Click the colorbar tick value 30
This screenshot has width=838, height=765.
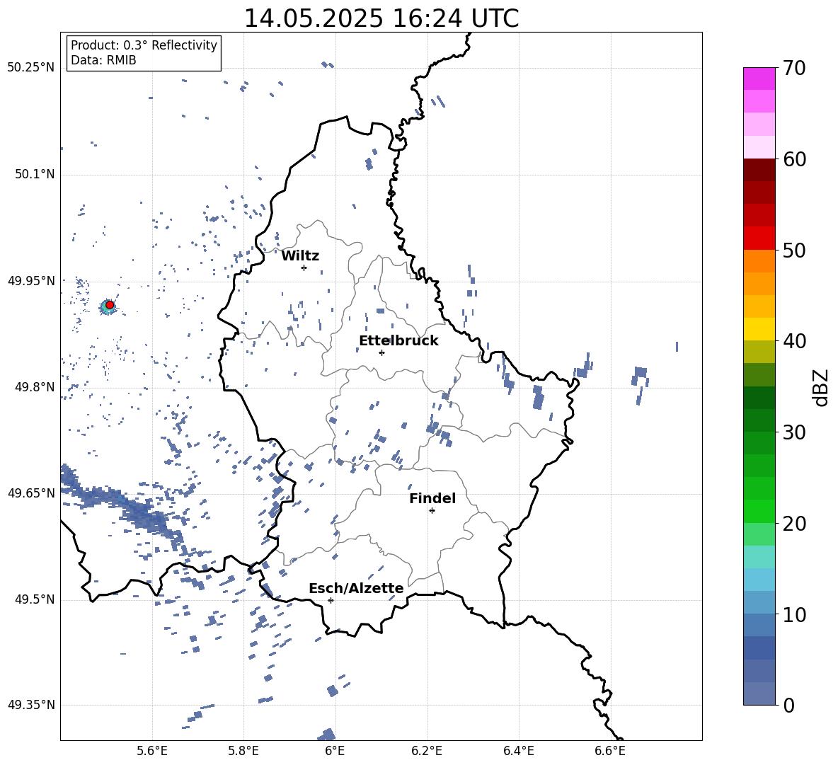(794, 432)
